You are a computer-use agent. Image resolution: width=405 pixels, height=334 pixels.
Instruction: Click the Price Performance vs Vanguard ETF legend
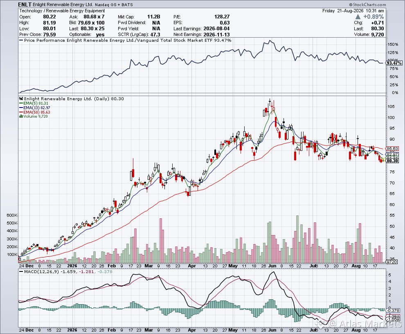126,40
